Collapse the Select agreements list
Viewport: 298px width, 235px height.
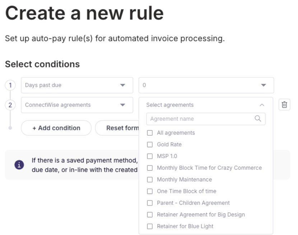point(262,105)
